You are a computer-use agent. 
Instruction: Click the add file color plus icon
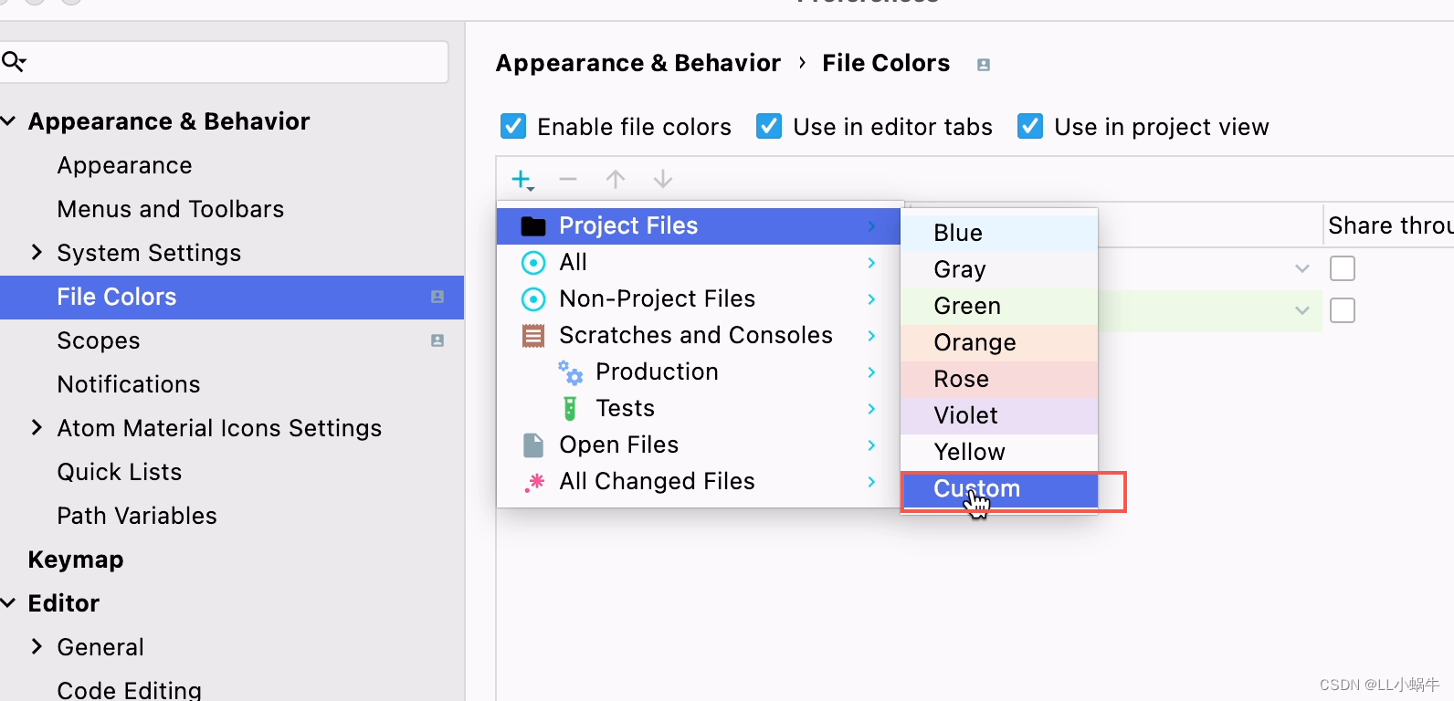tap(522, 180)
